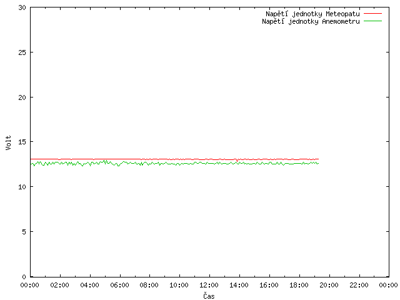Click the y-axis value 10

tap(22, 187)
